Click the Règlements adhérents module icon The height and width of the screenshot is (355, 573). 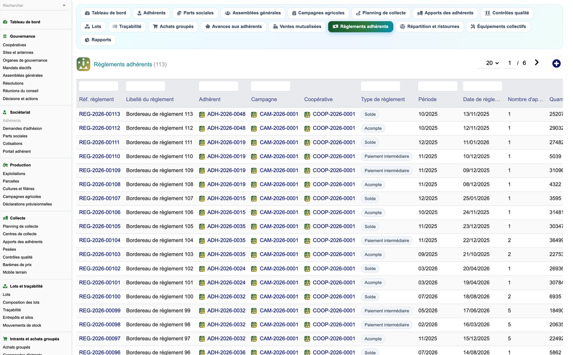83,64
